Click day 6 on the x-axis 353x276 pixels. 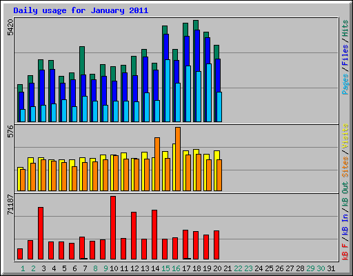point(74,268)
